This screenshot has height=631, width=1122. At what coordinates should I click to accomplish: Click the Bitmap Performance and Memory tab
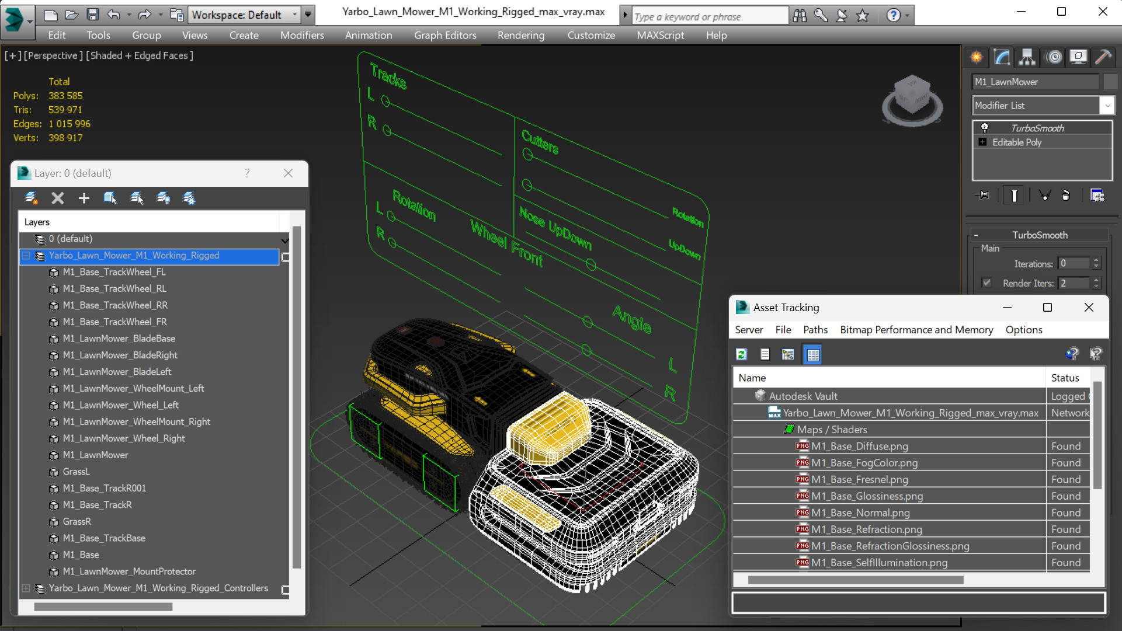coord(916,330)
